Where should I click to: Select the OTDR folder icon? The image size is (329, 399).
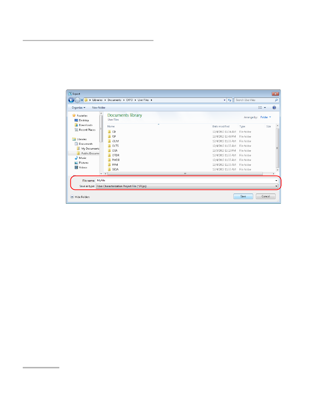109,155
